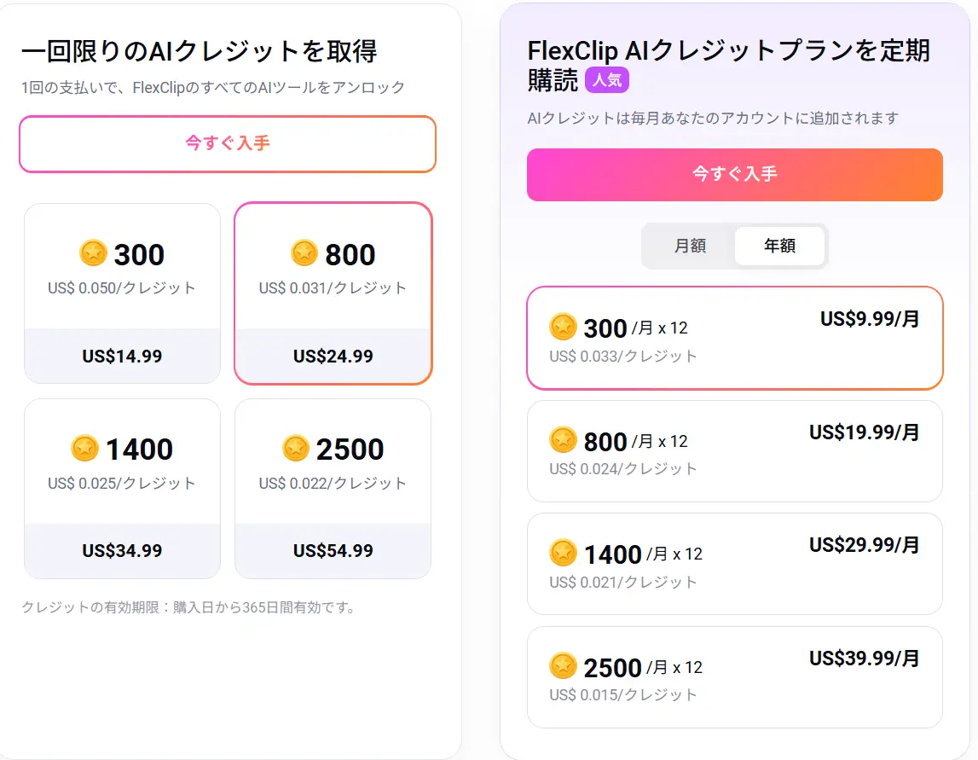Switch billing to 月額 (monthly)
This screenshot has width=978, height=760.
point(690,246)
